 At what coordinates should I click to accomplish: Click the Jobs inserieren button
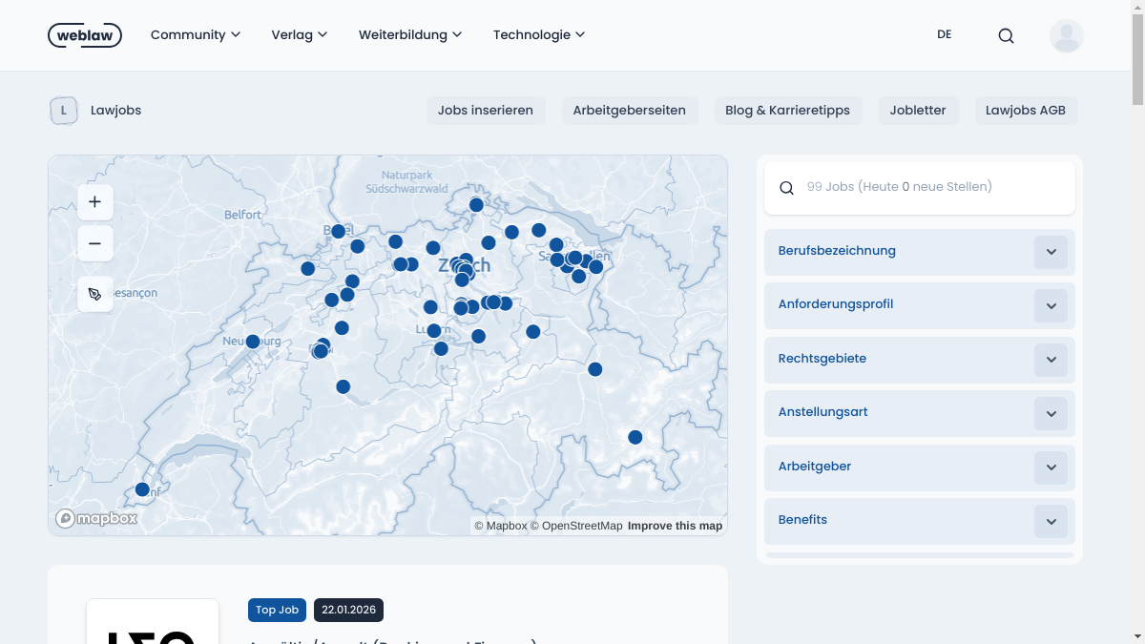[x=486, y=111]
